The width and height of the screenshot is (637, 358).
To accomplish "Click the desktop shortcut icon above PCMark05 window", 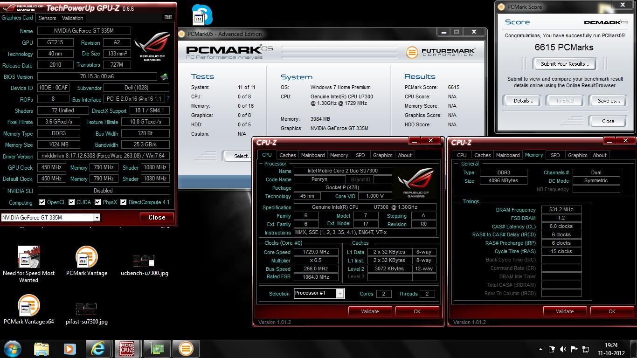I will tap(202, 14).
